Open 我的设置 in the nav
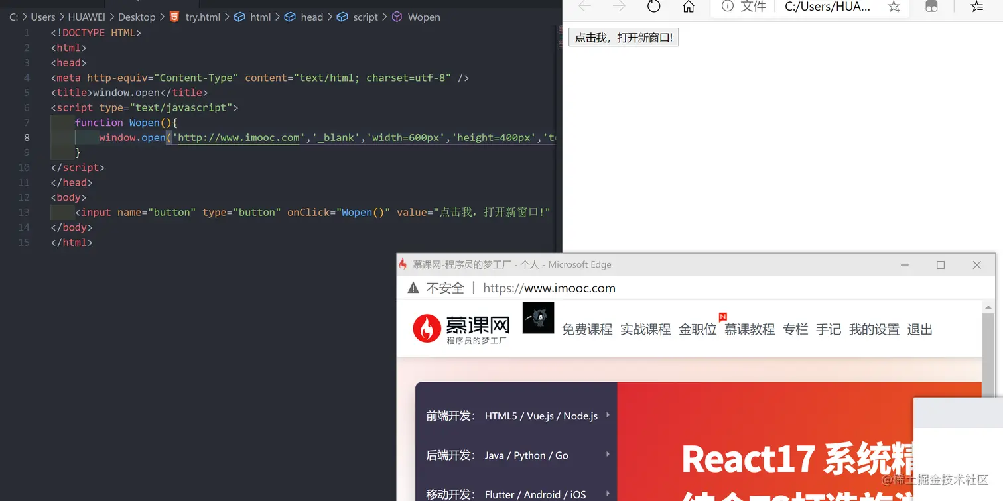1003x501 pixels. tap(874, 329)
